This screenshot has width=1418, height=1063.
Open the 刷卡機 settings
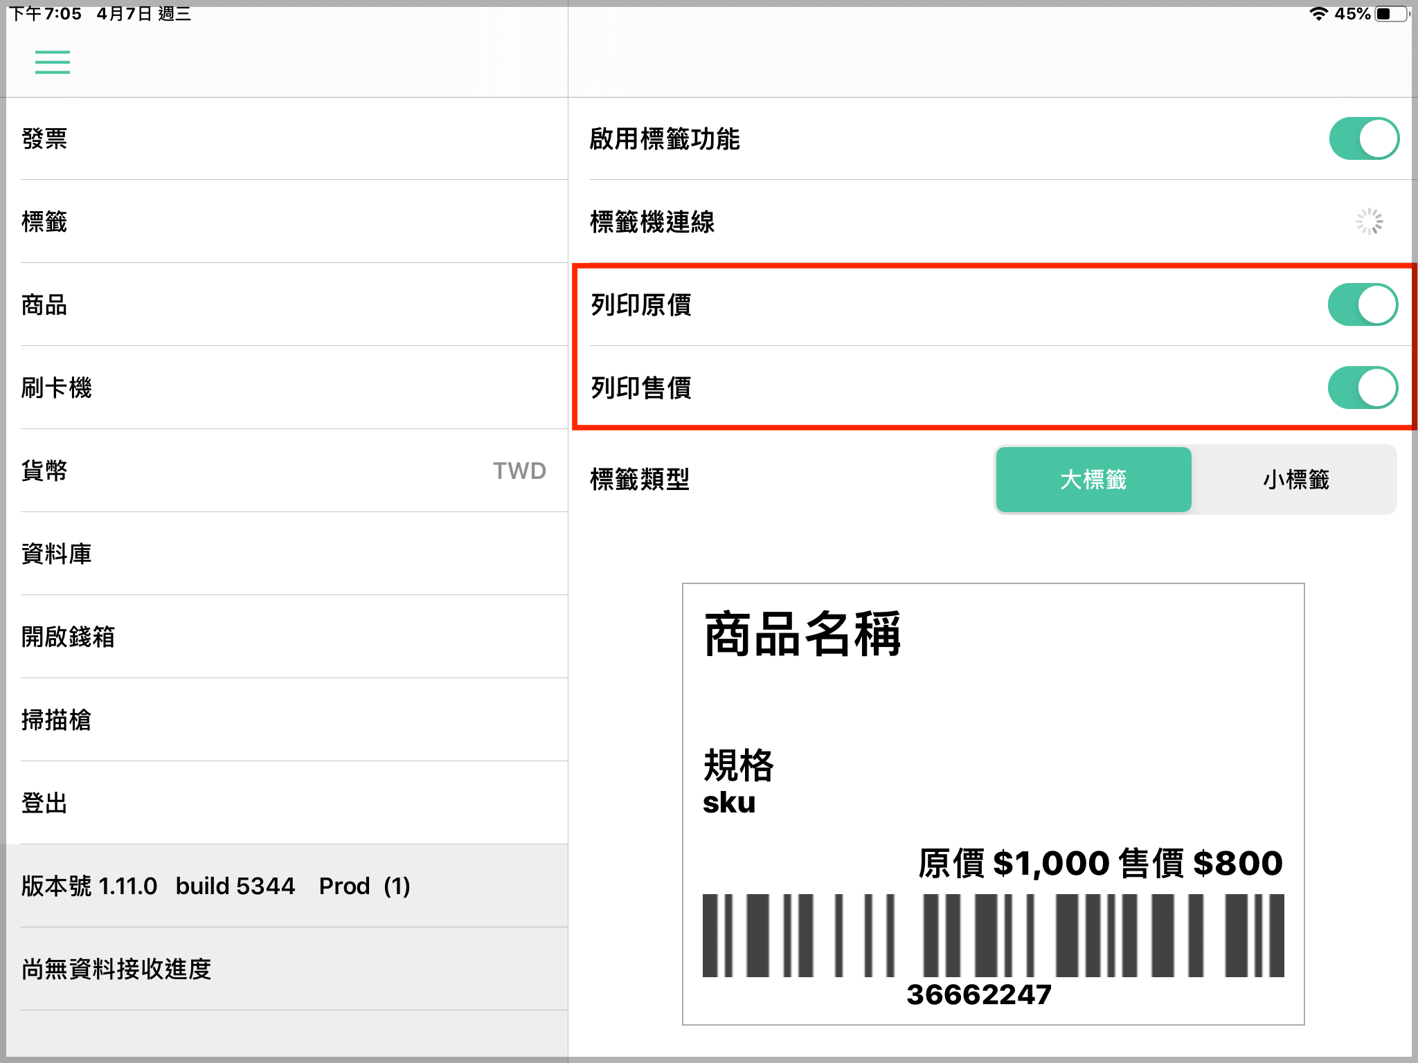point(287,388)
